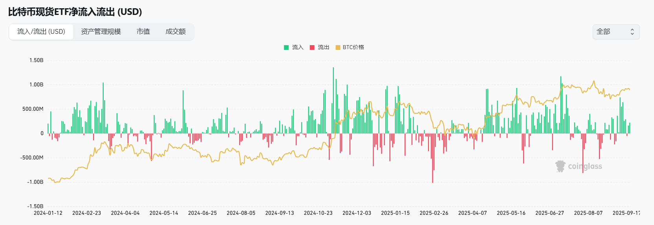This screenshot has width=654, height=225.
Task: Click the green 流入 legend square
Action: tap(286, 48)
